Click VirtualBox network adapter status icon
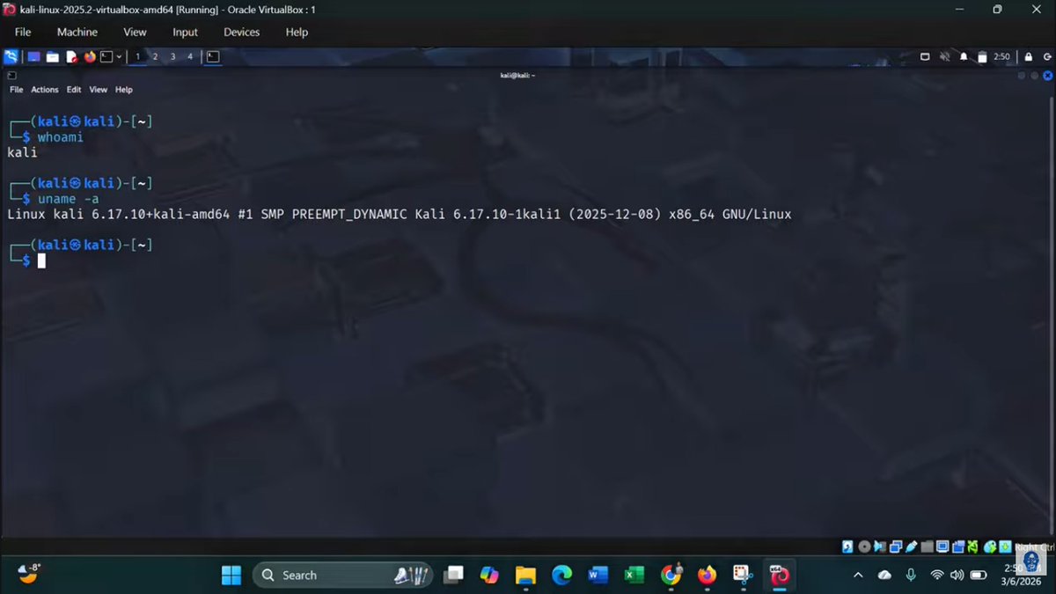This screenshot has height=594, width=1056. coord(895,546)
